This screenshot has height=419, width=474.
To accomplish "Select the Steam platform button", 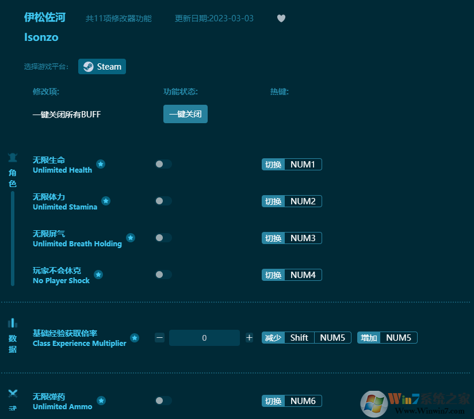I will (x=102, y=67).
